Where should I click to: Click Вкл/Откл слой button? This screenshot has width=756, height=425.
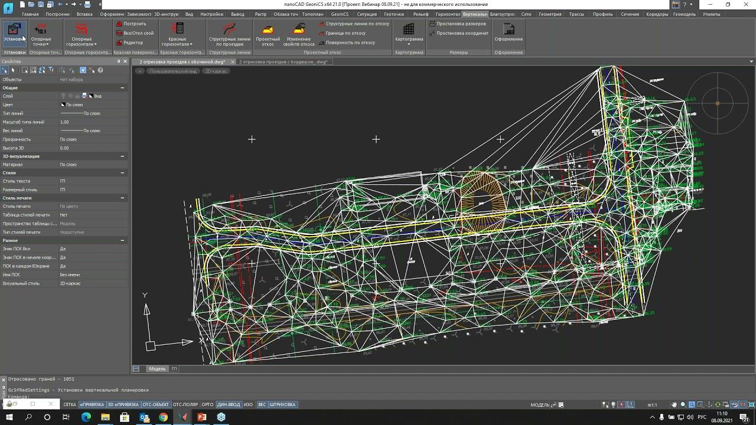(138, 33)
